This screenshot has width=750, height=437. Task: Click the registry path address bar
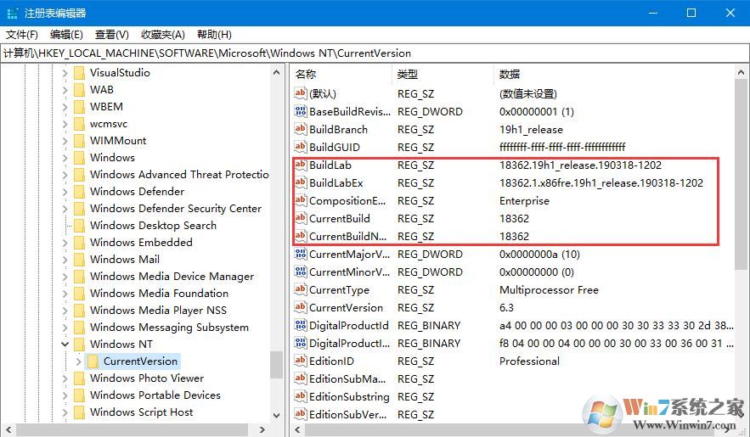[x=375, y=53]
